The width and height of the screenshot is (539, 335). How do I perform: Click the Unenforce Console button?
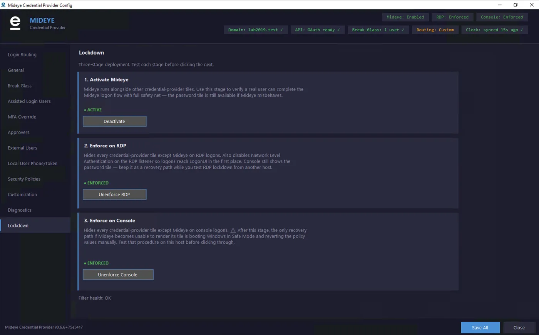pyautogui.click(x=118, y=275)
